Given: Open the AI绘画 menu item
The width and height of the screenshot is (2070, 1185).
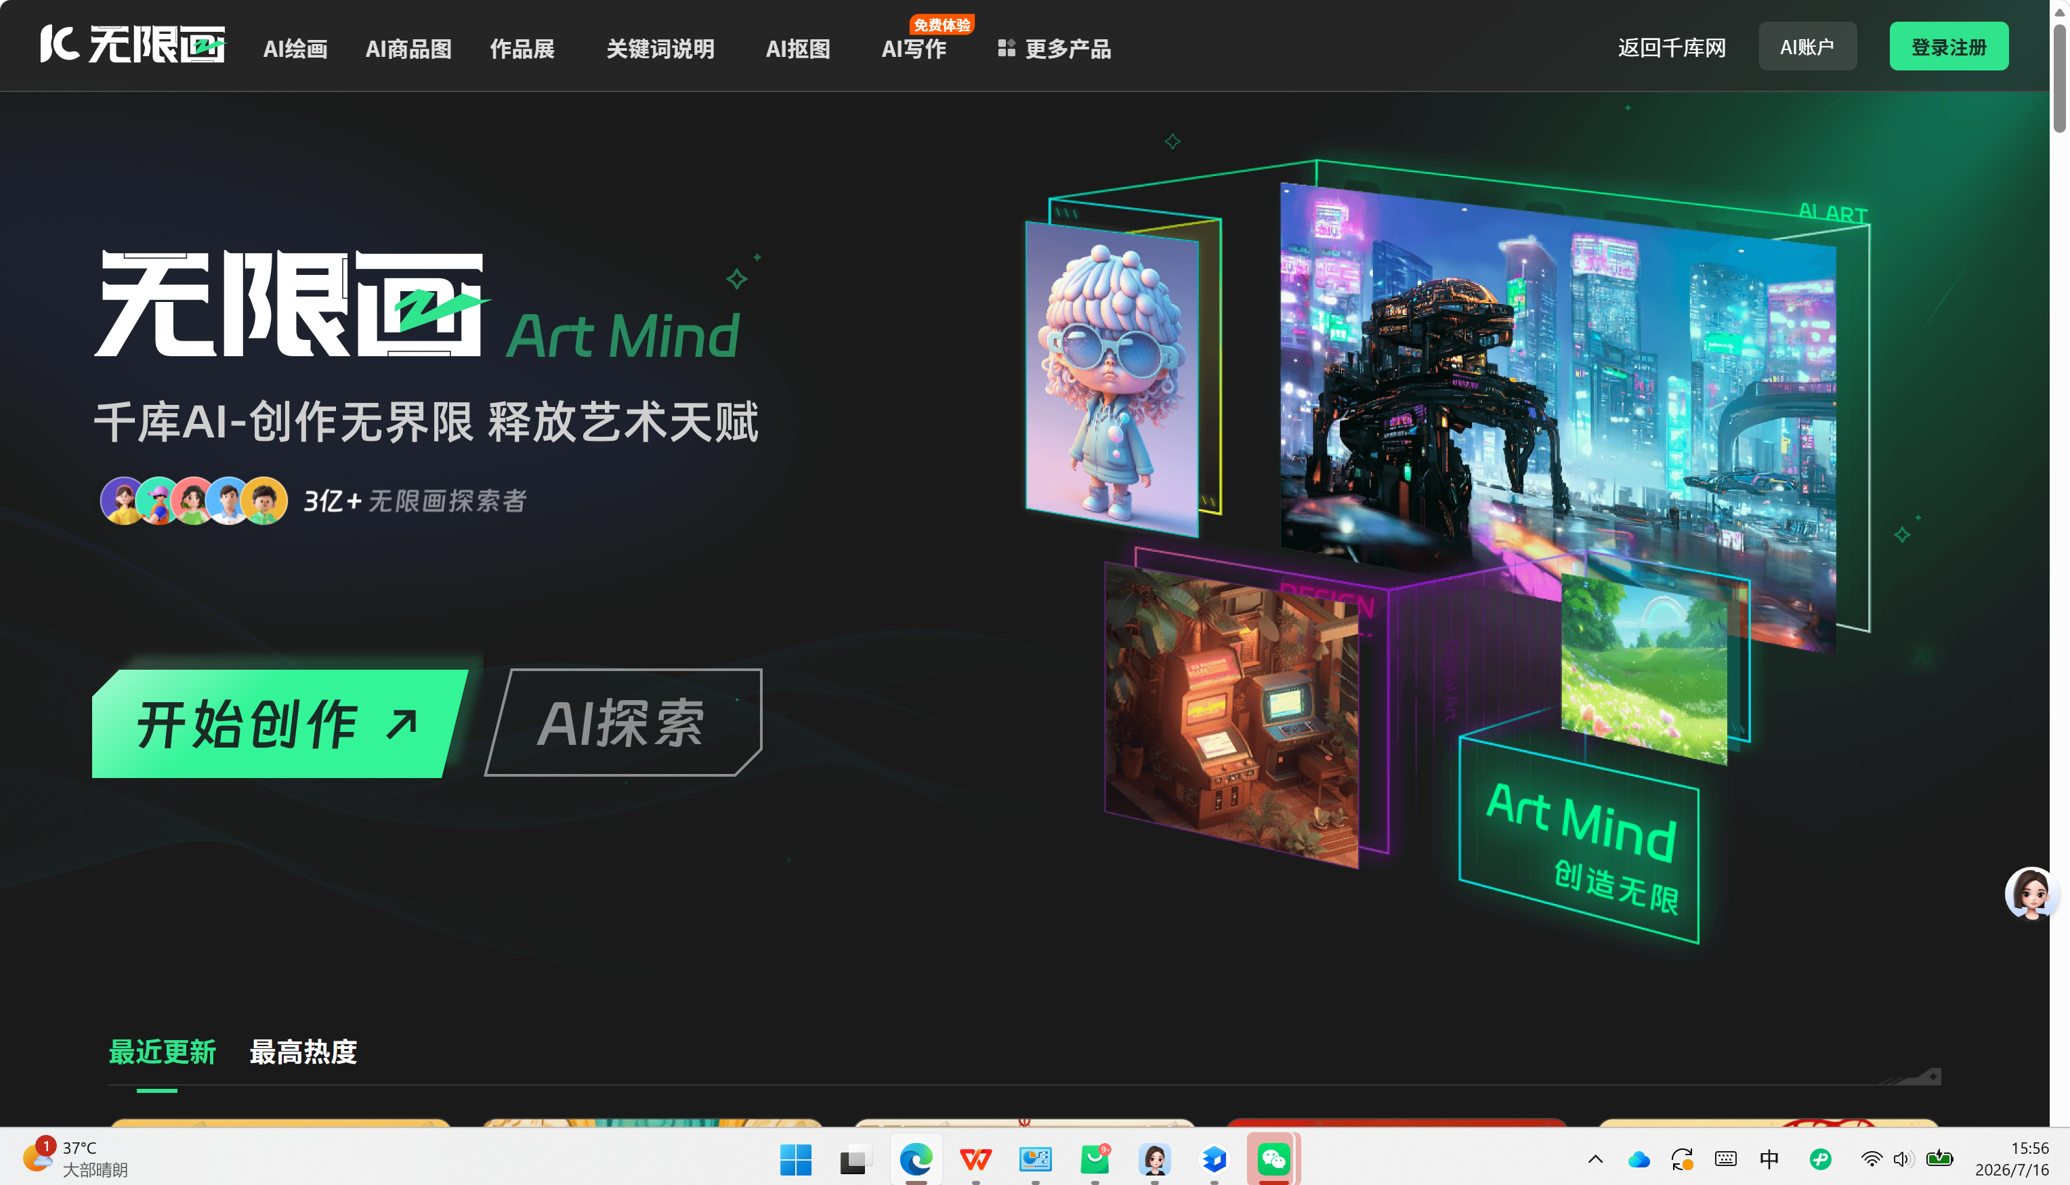Looking at the screenshot, I should [x=295, y=49].
